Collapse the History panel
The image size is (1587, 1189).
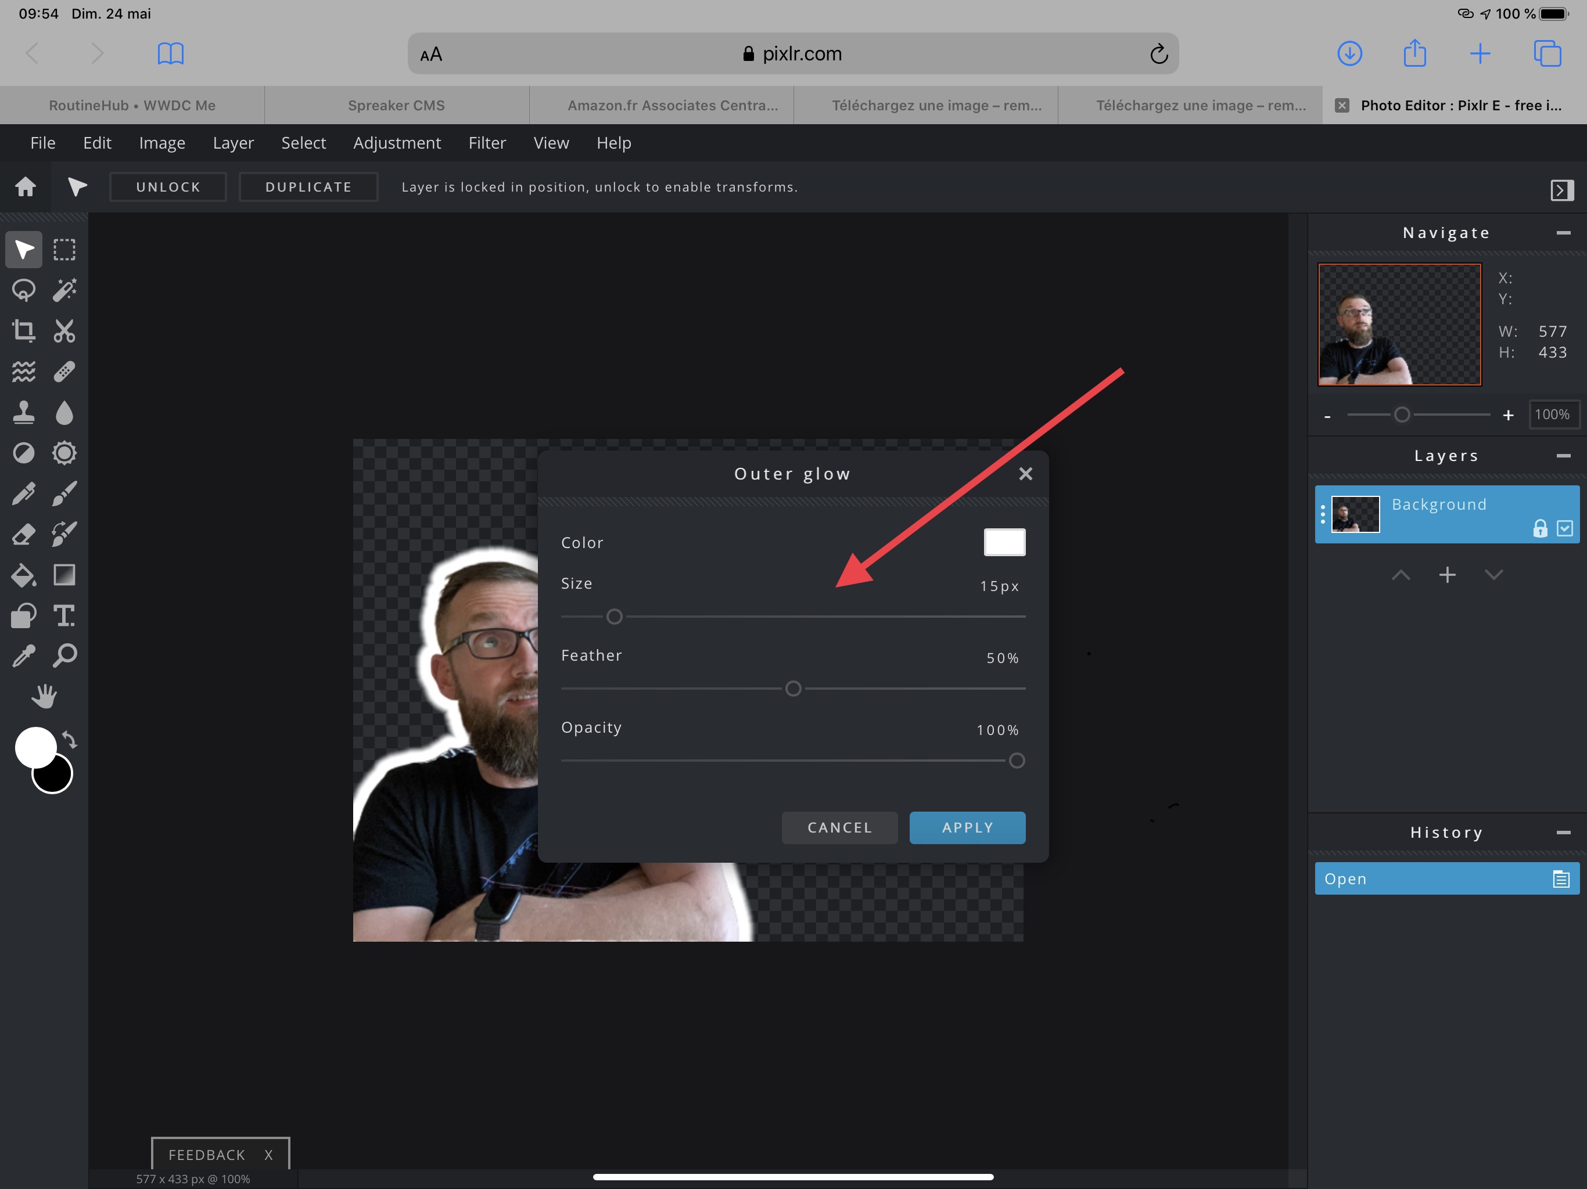tap(1563, 833)
